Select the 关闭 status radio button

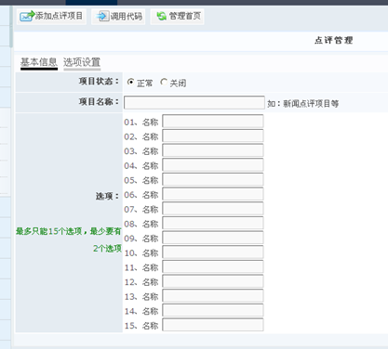tap(164, 82)
